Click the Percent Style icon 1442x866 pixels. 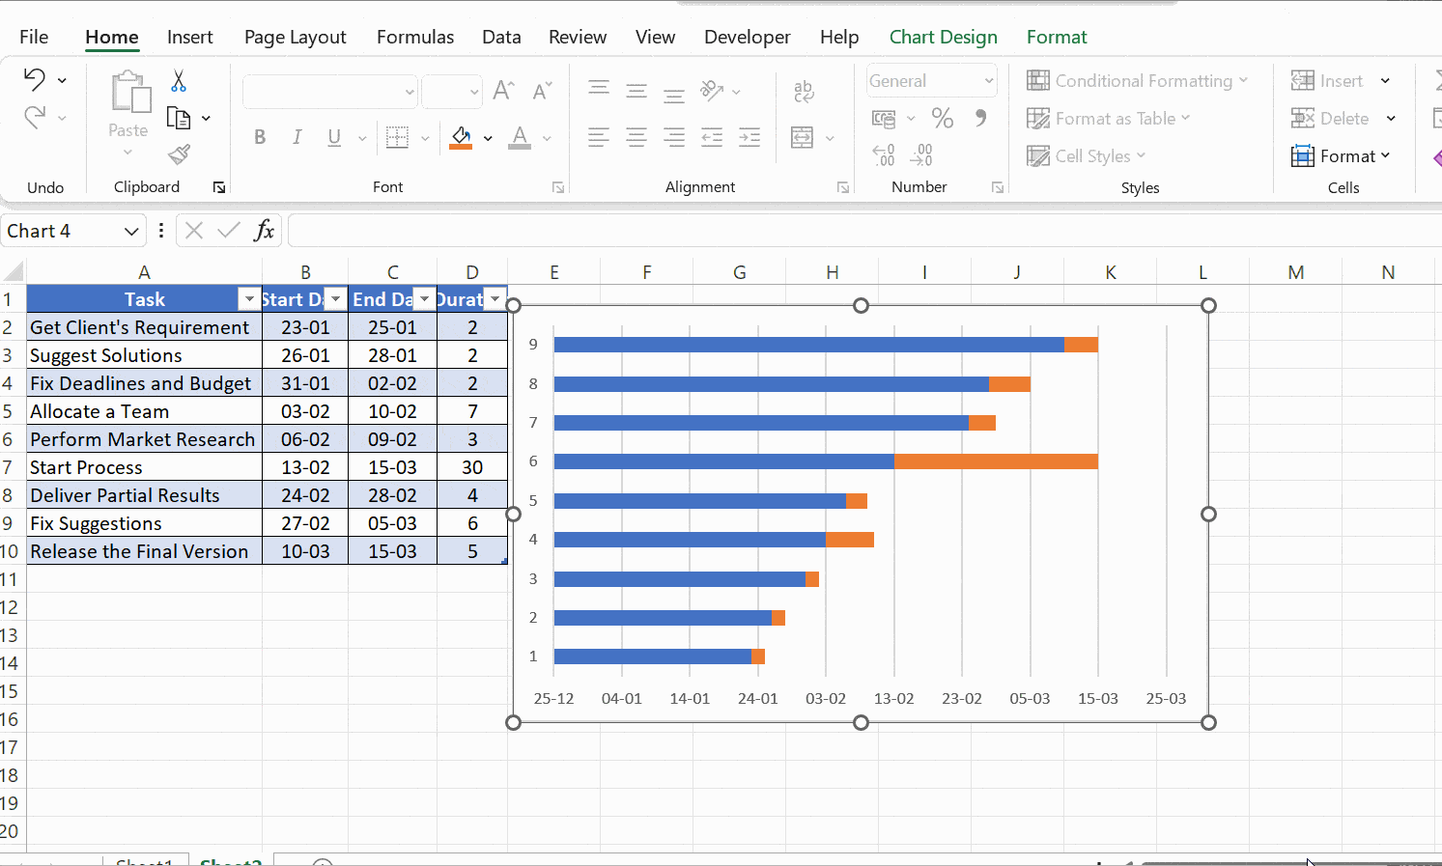(x=943, y=118)
